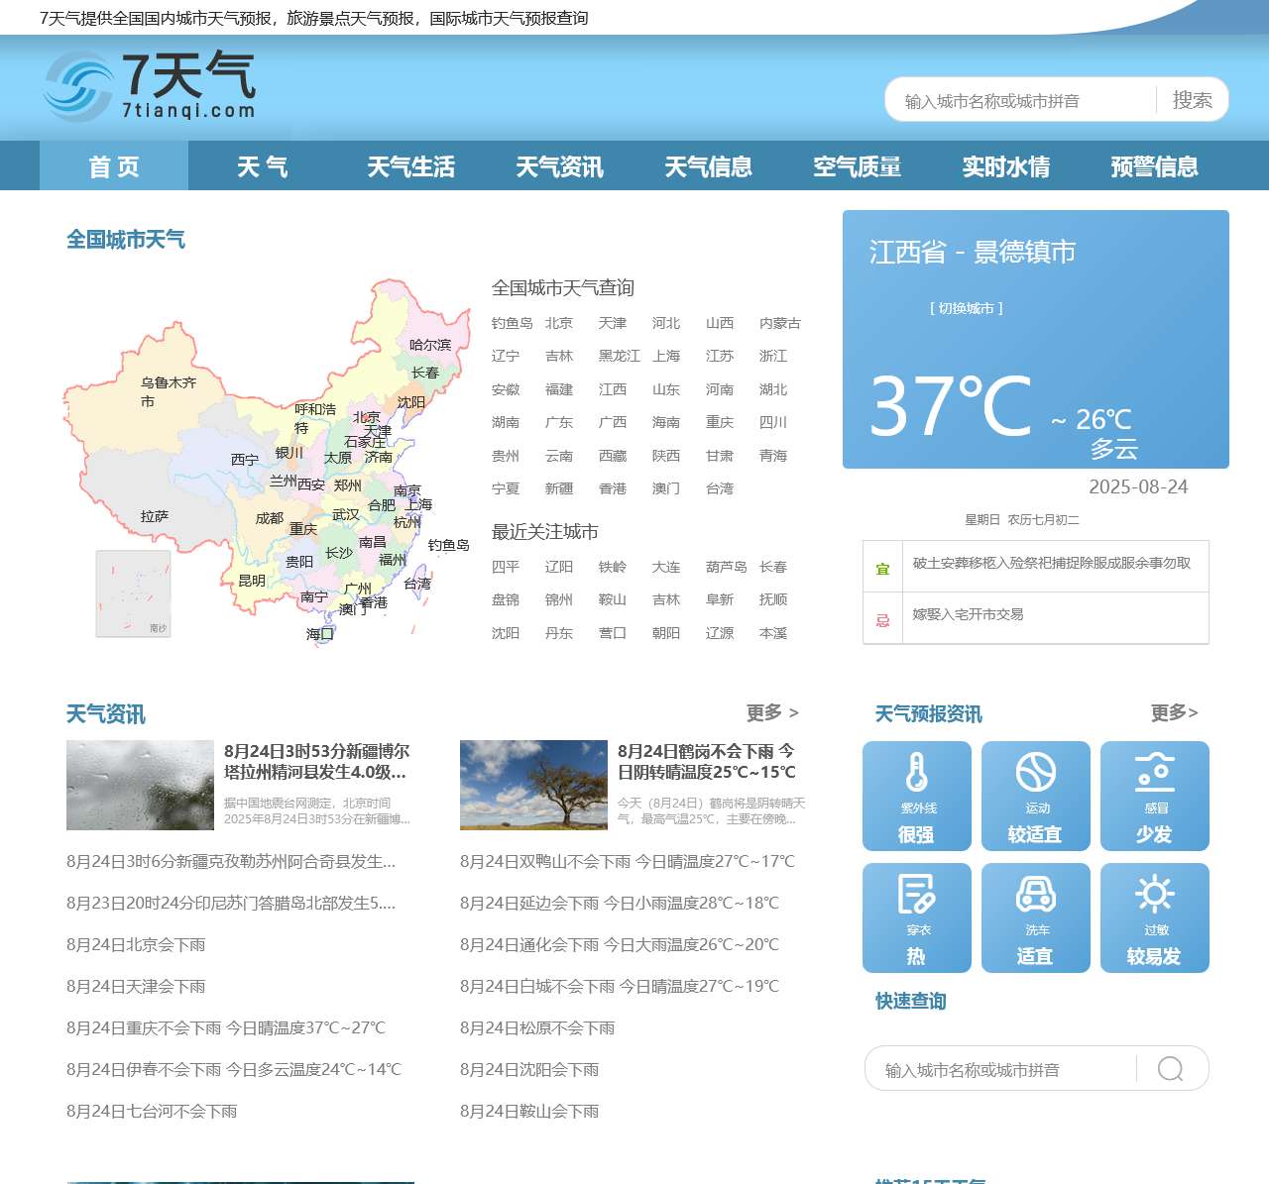Image resolution: width=1269 pixels, height=1184 pixels.
Task: Open the 空气质量 nav tab
Action: tap(858, 166)
